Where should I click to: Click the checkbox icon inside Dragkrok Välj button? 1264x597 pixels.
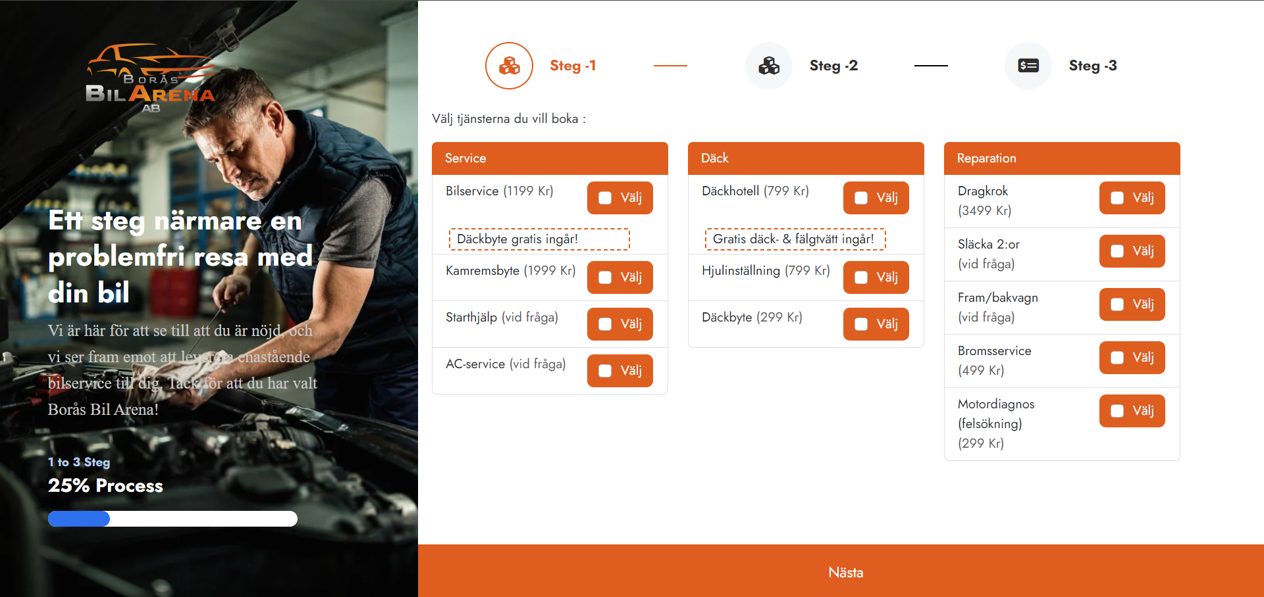point(1117,198)
